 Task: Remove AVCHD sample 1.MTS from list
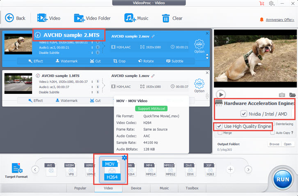[207, 73]
